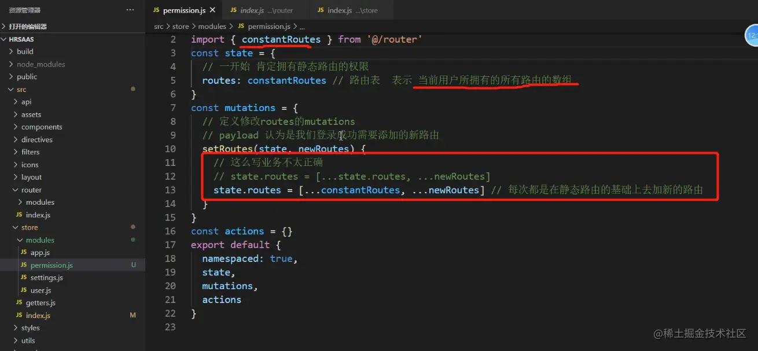Open explorer panel more actions ellipsis
The image size is (758, 351).
click(x=130, y=10)
